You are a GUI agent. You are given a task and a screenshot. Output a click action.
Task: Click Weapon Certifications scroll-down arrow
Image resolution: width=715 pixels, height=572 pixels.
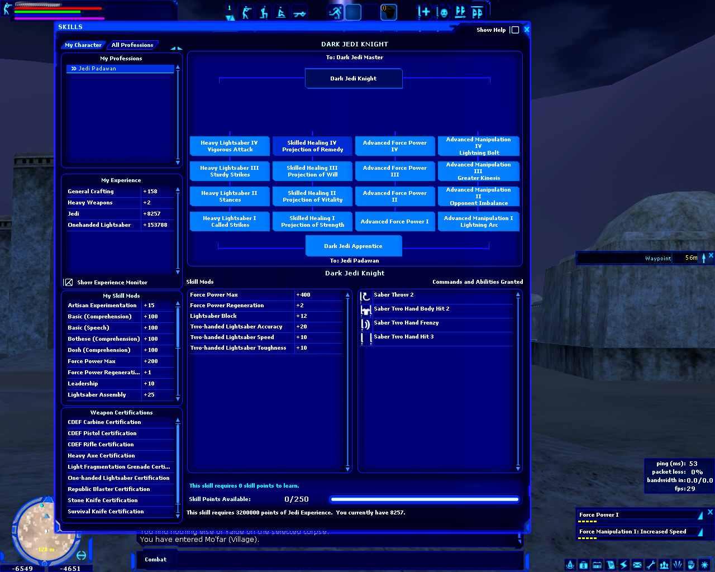tap(178, 516)
